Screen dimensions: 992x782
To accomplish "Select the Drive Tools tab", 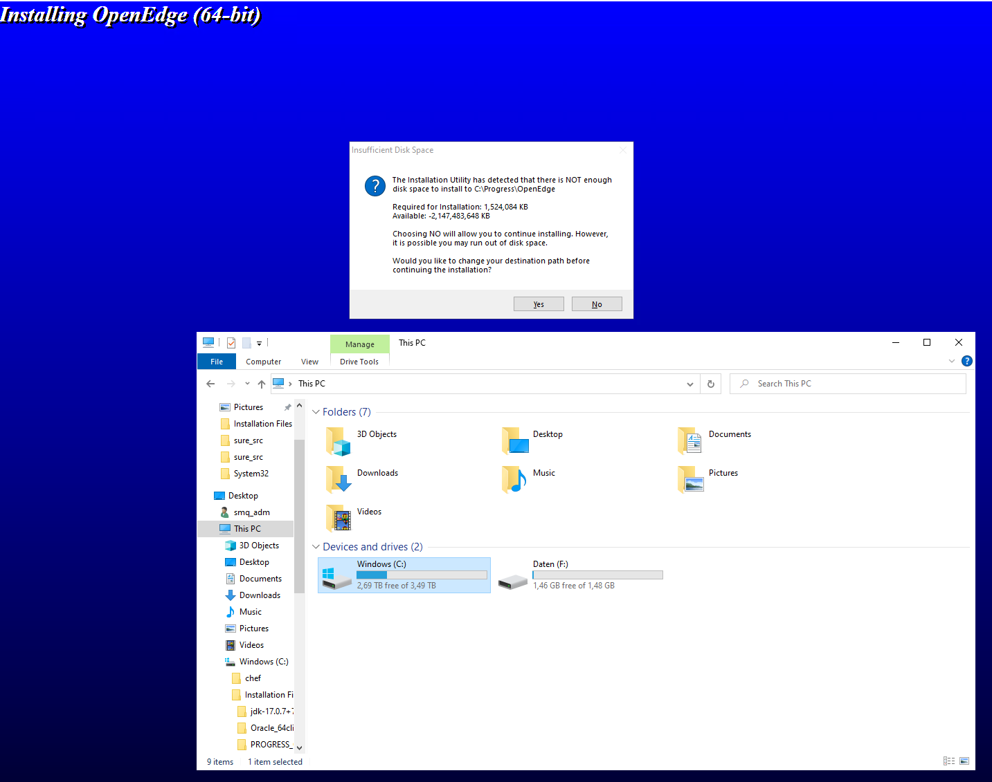I will [x=359, y=362].
